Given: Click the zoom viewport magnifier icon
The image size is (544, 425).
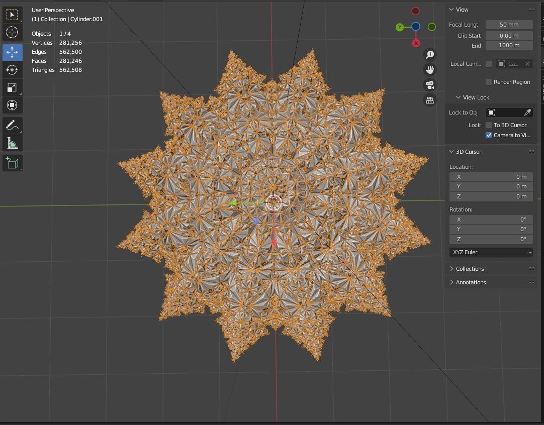Looking at the screenshot, I should 430,54.
